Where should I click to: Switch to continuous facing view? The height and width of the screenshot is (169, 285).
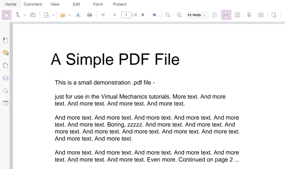coord(249,15)
